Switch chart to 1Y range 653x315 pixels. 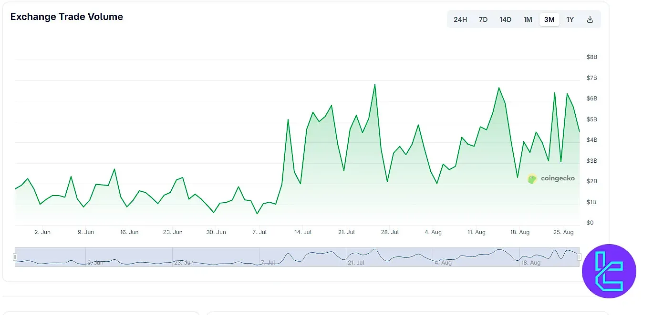coord(570,20)
